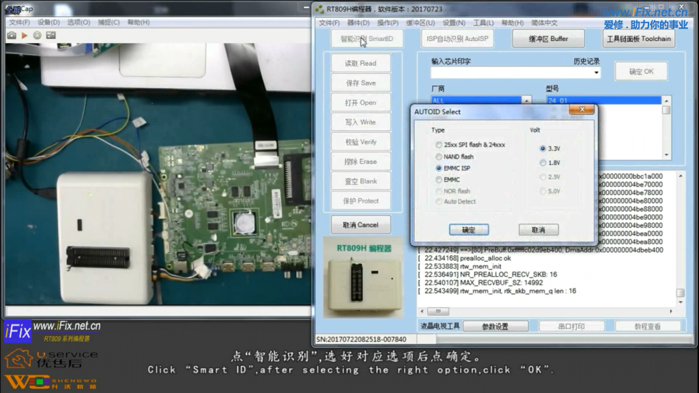
Task: Select the 25xx SPI flash & 24xxx option
Action: point(438,145)
